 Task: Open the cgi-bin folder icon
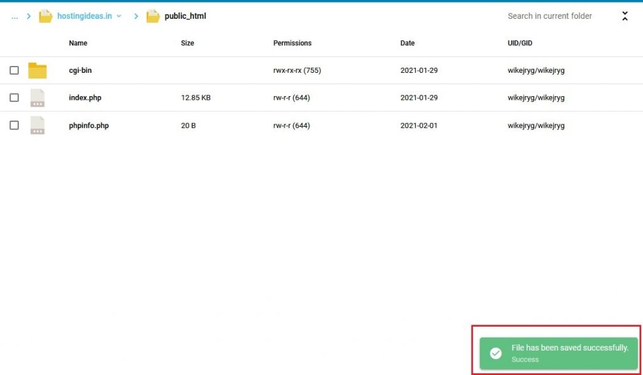(37, 70)
